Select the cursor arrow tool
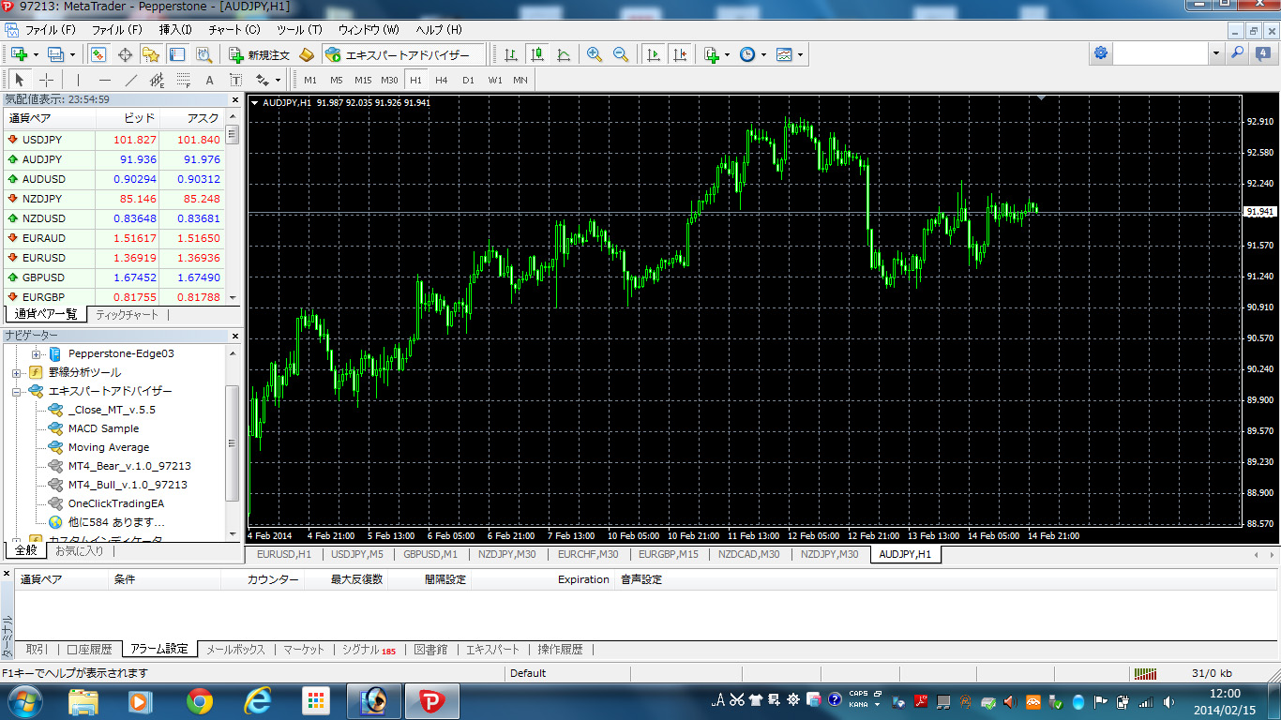 (x=20, y=80)
